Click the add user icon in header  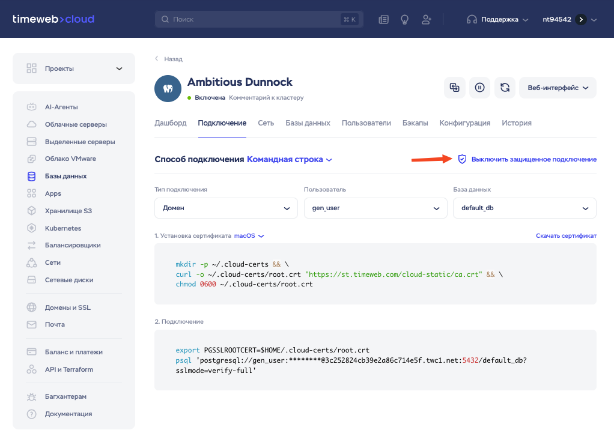pyautogui.click(x=427, y=19)
